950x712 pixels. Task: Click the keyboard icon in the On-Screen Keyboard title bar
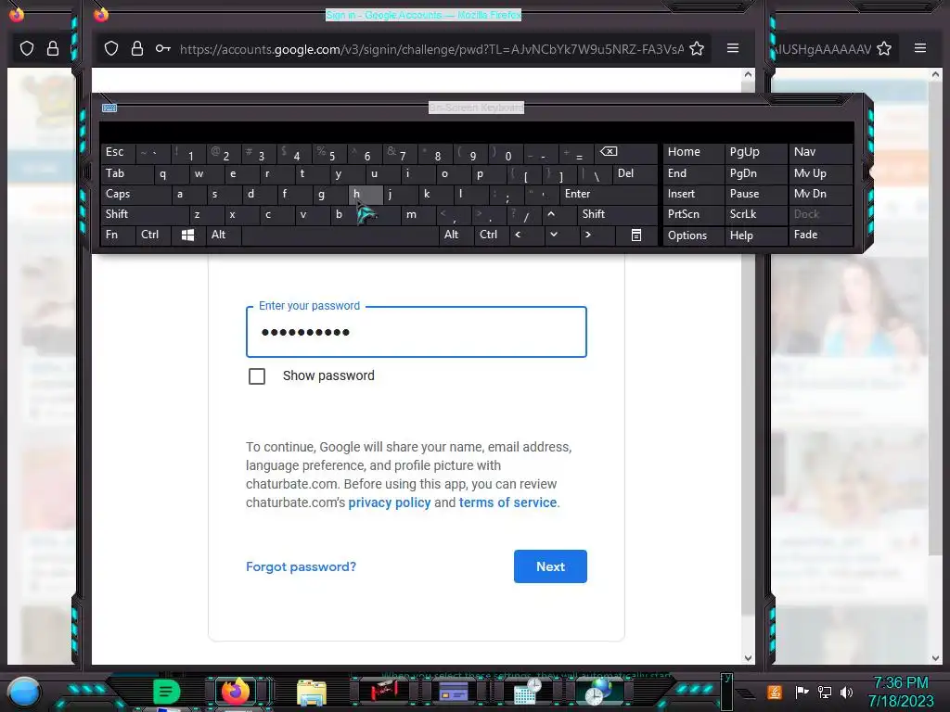[109, 108]
